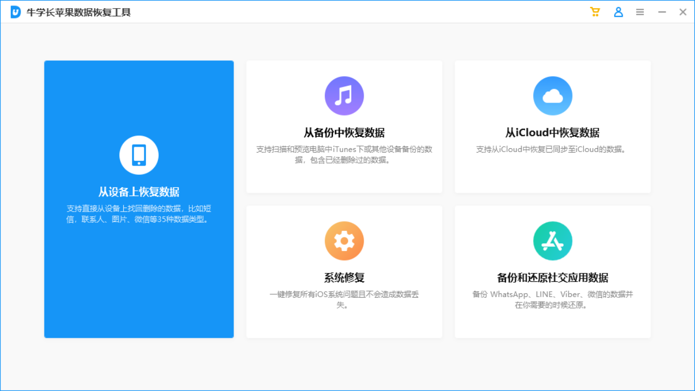Click the app logo at top left
Image resolution: width=695 pixels, height=391 pixels.
tap(15, 11)
